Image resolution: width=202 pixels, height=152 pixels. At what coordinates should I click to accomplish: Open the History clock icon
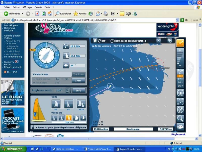(x=91, y=14)
